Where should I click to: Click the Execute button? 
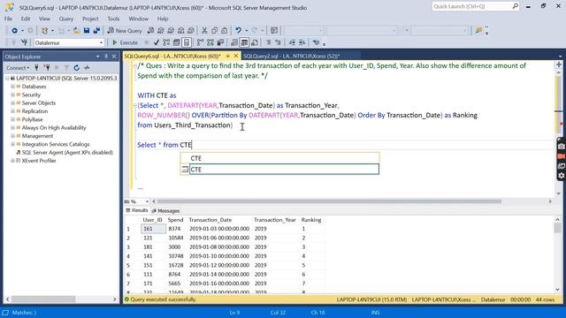point(125,42)
